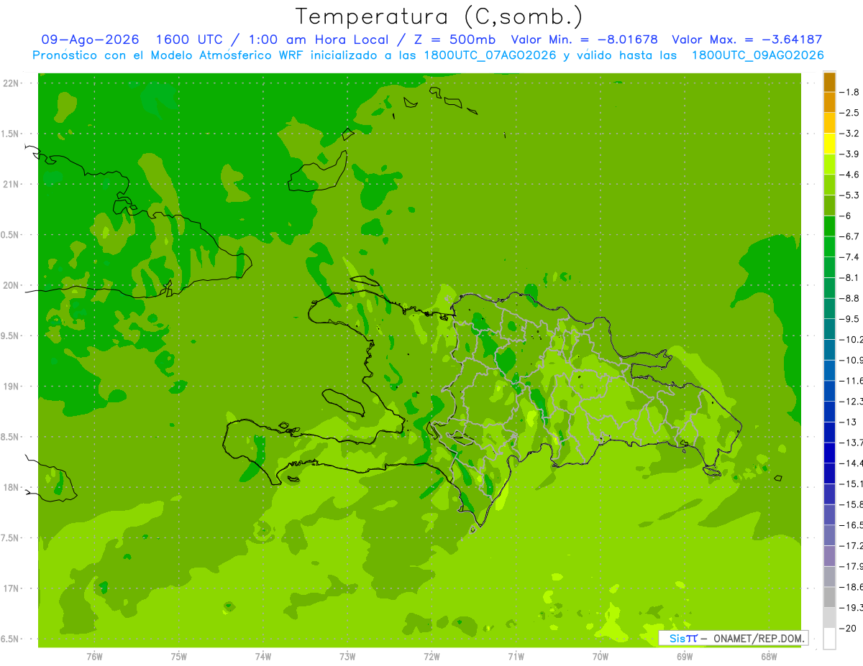863x666 pixels.
Task: Click the 20N latitude axis label
Action: [x=11, y=285]
